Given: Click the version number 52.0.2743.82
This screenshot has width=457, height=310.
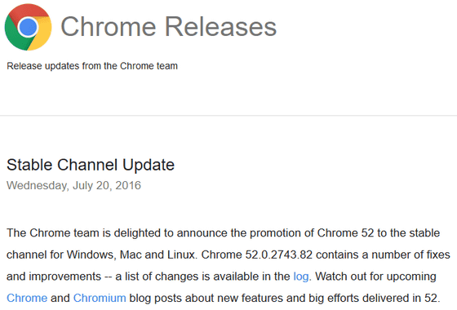Looking at the screenshot, I should point(278,255).
